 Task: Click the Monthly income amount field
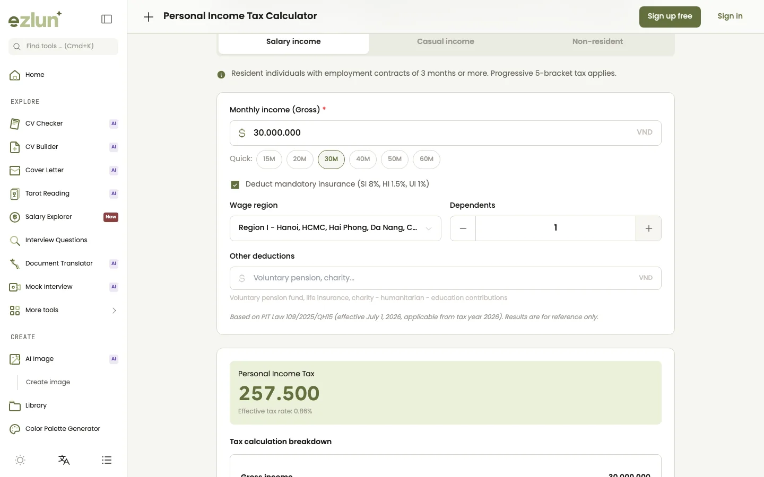click(446, 133)
